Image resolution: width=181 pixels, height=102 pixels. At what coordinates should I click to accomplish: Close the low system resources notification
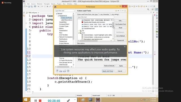point(125,46)
